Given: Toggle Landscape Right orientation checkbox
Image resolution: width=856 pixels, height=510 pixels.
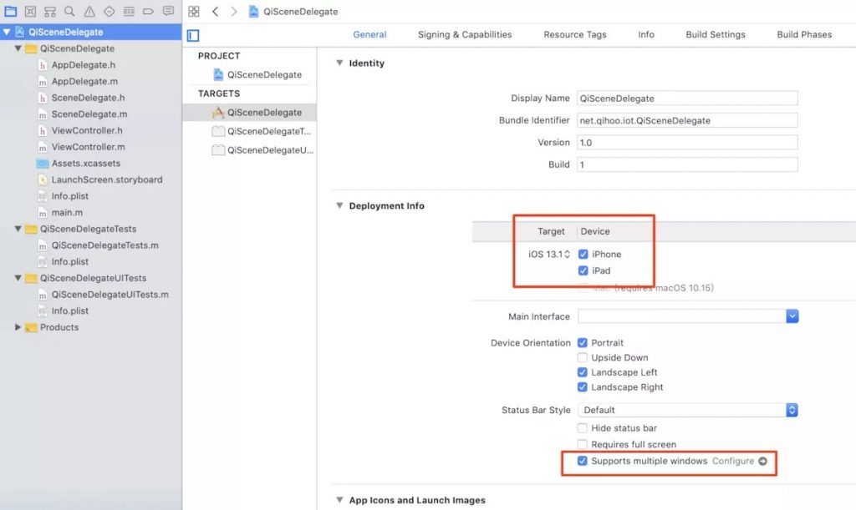Looking at the screenshot, I should 583,386.
